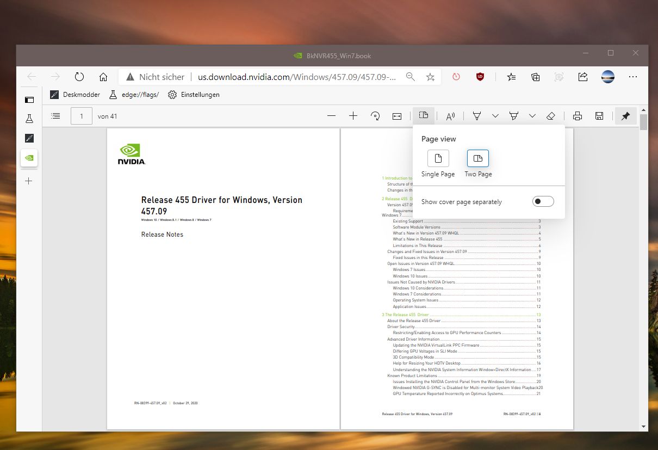This screenshot has height=450, width=658.
Task: Expand the Highlight color options arrow
Action: click(x=532, y=116)
